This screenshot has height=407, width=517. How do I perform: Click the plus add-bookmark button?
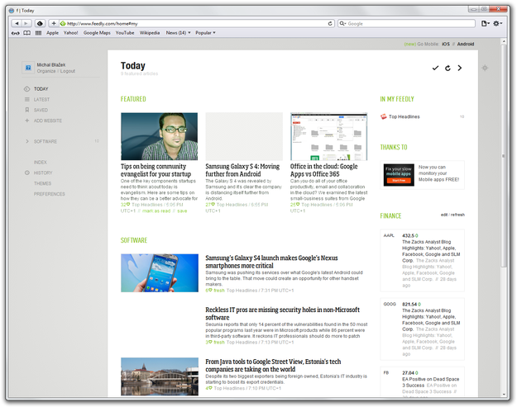(54, 23)
